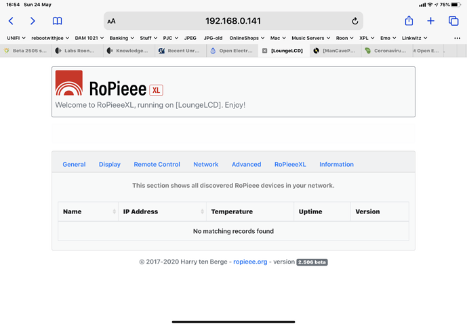Open the JPG-old bookmark

213,38
